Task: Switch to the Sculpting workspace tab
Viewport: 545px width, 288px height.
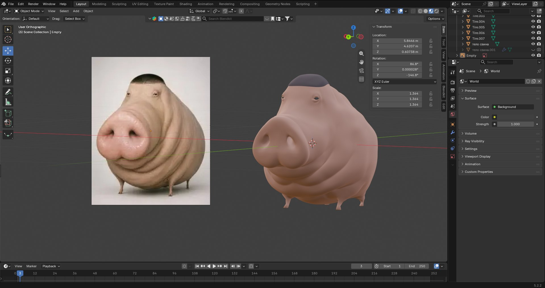Action: tap(119, 4)
